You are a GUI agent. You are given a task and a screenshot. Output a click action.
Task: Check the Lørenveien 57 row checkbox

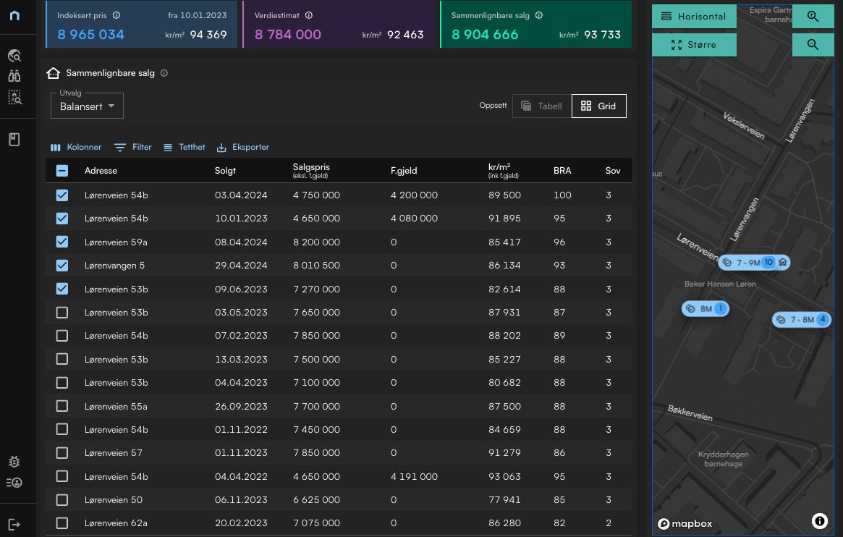coord(62,453)
